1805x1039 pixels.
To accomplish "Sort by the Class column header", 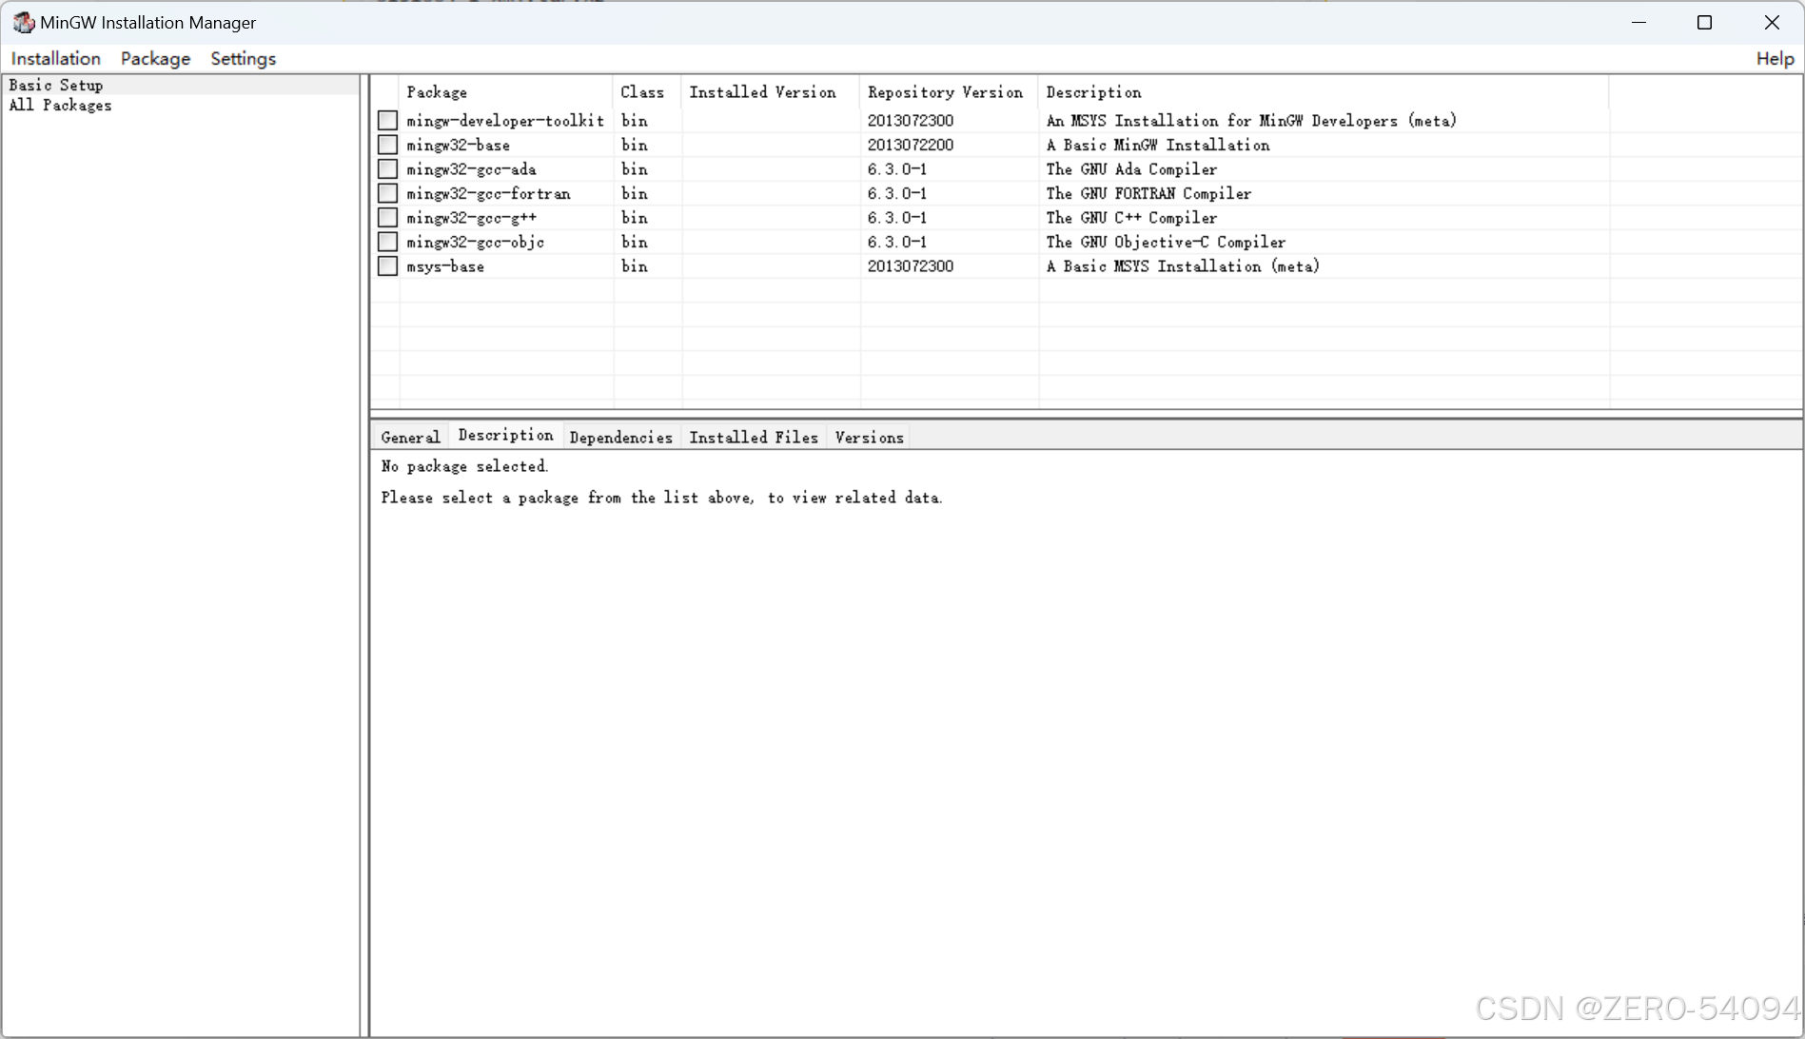I will click(x=647, y=92).
